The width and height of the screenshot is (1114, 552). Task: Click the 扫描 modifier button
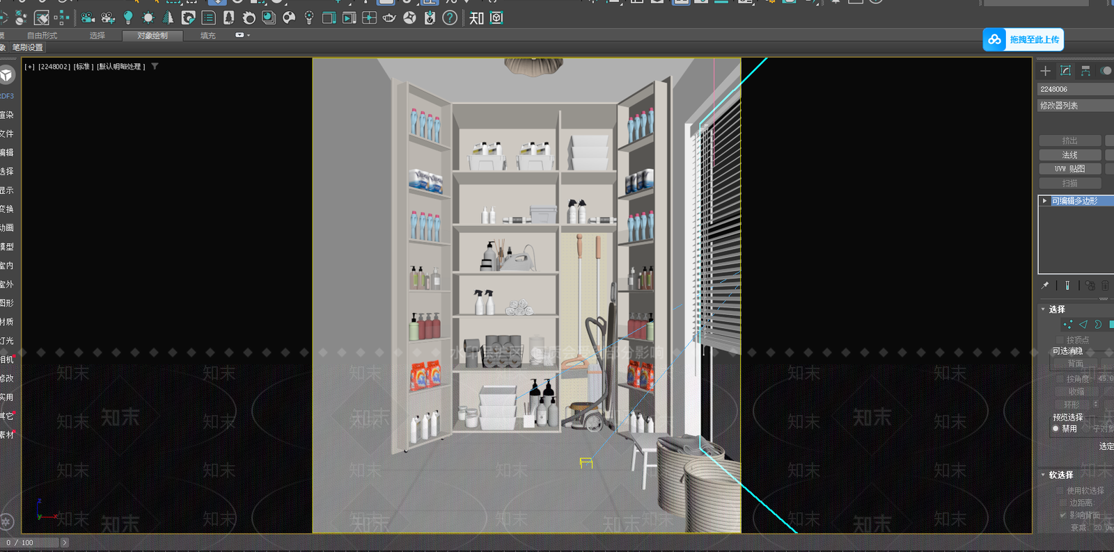(x=1070, y=184)
